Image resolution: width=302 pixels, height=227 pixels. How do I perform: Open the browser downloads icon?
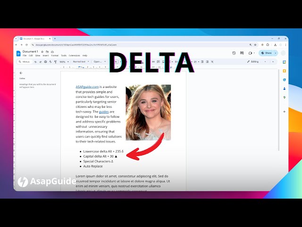pos(275,45)
